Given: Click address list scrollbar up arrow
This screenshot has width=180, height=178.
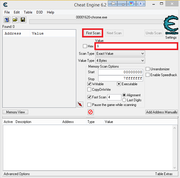Looking at the screenshot, I should pyautogui.click(x=174, y=128).
